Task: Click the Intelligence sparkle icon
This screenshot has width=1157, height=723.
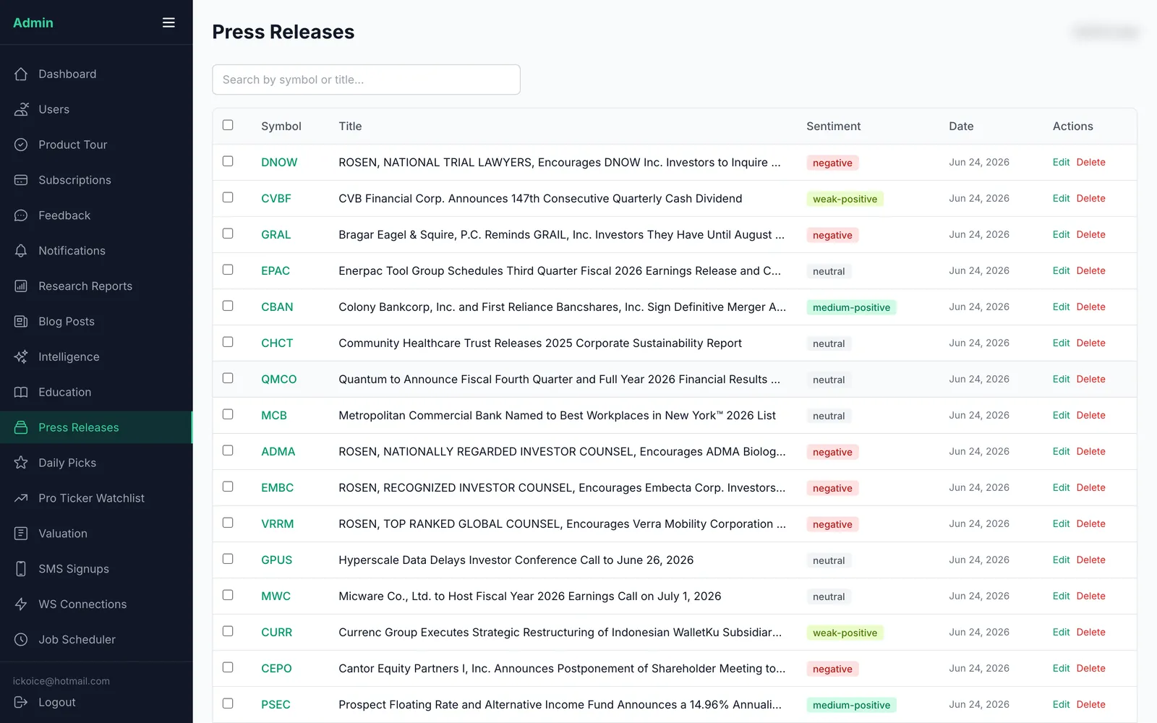Action: click(21, 356)
